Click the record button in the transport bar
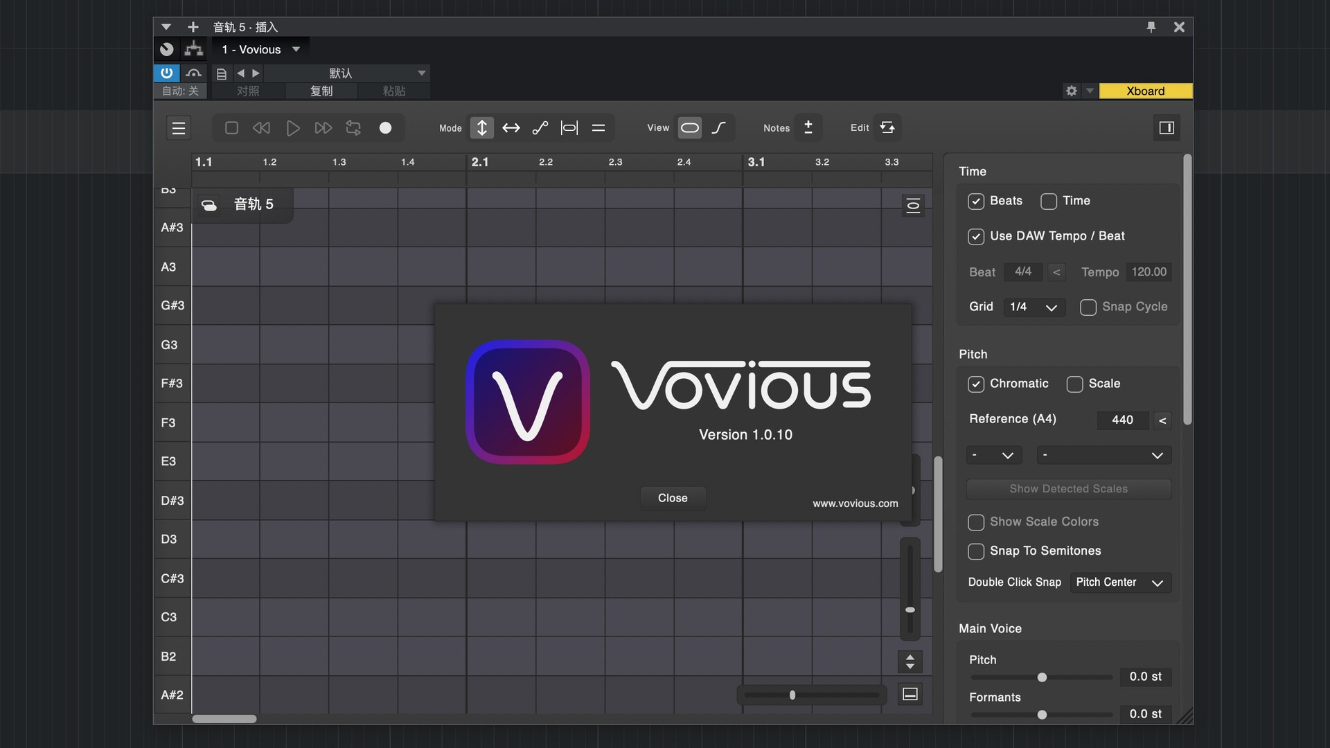The width and height of the screenshot is (1330, 748). tap(385, 128)
